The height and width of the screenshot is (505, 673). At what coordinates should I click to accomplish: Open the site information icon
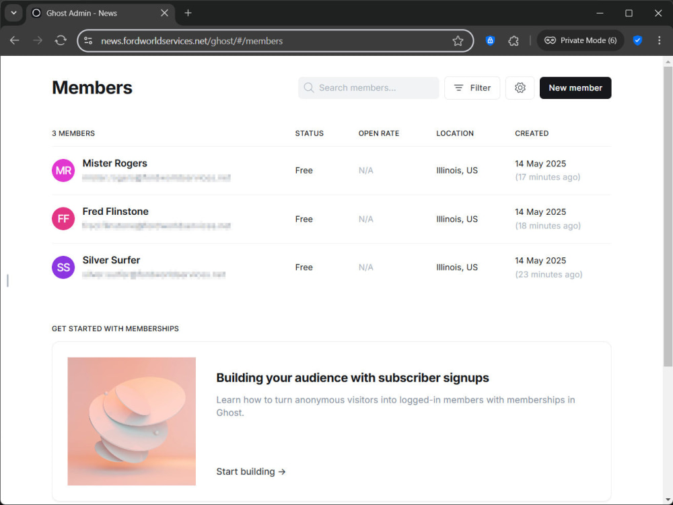88,41
